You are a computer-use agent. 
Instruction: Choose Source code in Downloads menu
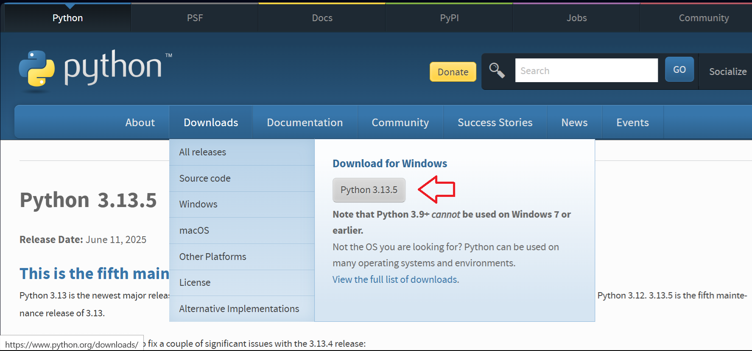point(205,179)
